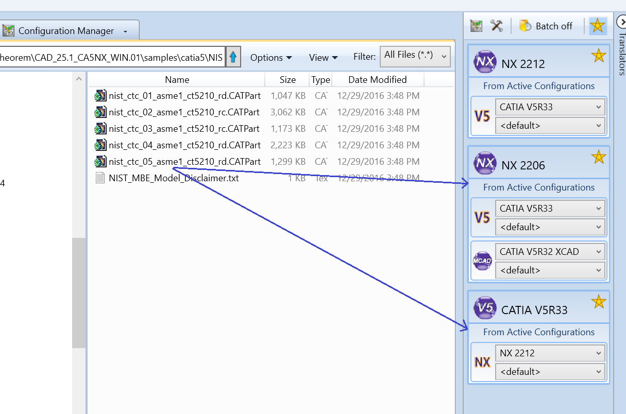
Task: Sort files by Type column
Action: [x=320, y=80]
